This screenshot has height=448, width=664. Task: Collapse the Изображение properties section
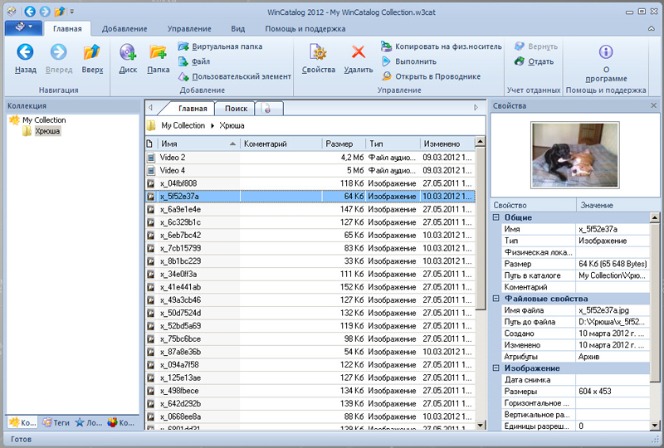[496, 368]
